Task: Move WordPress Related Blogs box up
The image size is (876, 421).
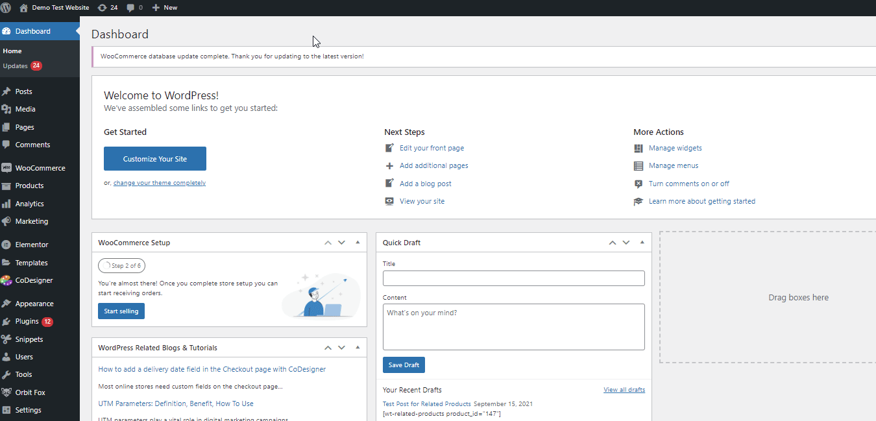Action: point(328,348)
